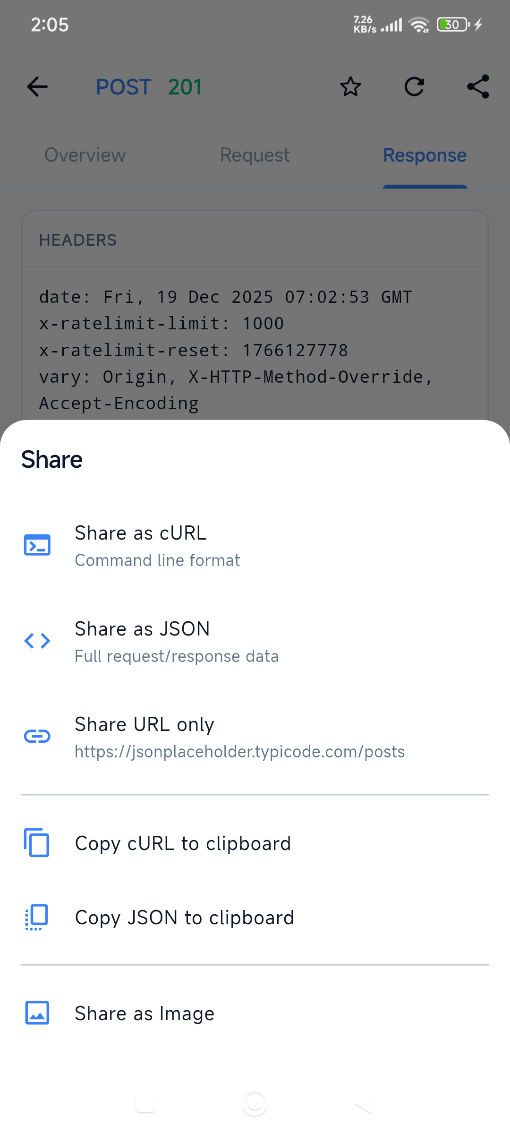
Task: Tap the star icon to favorite the request
Action: pyautogui.click(x=350, y=87)
